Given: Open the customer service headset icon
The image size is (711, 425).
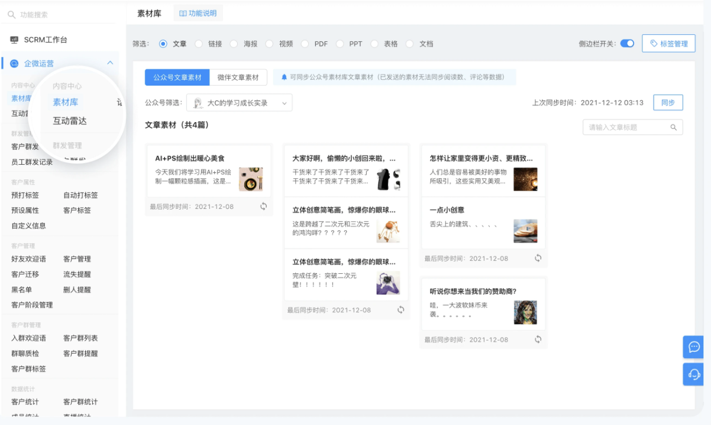Looking at the screenshot, I should (694, 374).
